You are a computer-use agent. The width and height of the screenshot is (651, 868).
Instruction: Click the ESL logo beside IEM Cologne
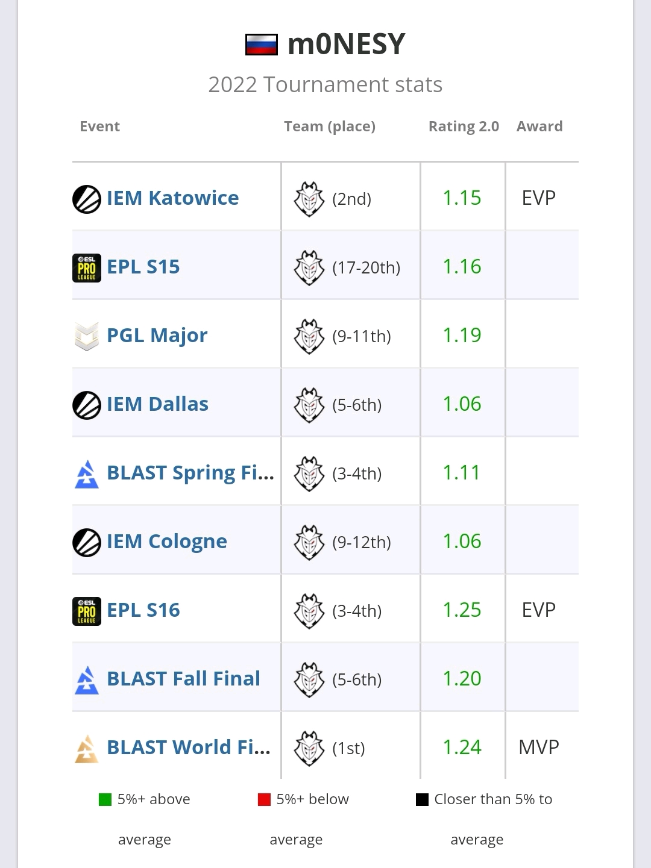[x=87, y=542]
